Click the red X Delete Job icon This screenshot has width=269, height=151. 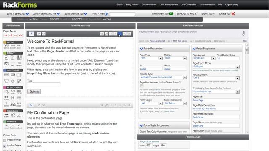(x=233, y=14)
